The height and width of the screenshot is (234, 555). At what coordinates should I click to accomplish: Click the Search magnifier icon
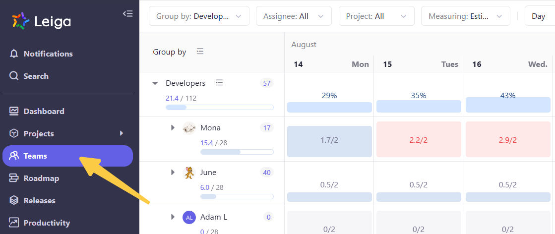coord(14,76)
